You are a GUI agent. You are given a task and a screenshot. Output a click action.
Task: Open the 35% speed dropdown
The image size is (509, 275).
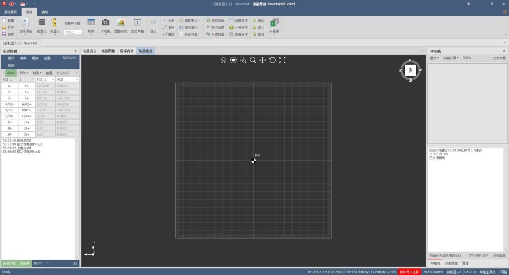click(23, 73)
